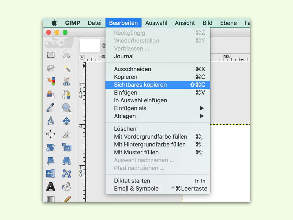
Task: Choose Emoji & Symbole
Action: point(158,188)
